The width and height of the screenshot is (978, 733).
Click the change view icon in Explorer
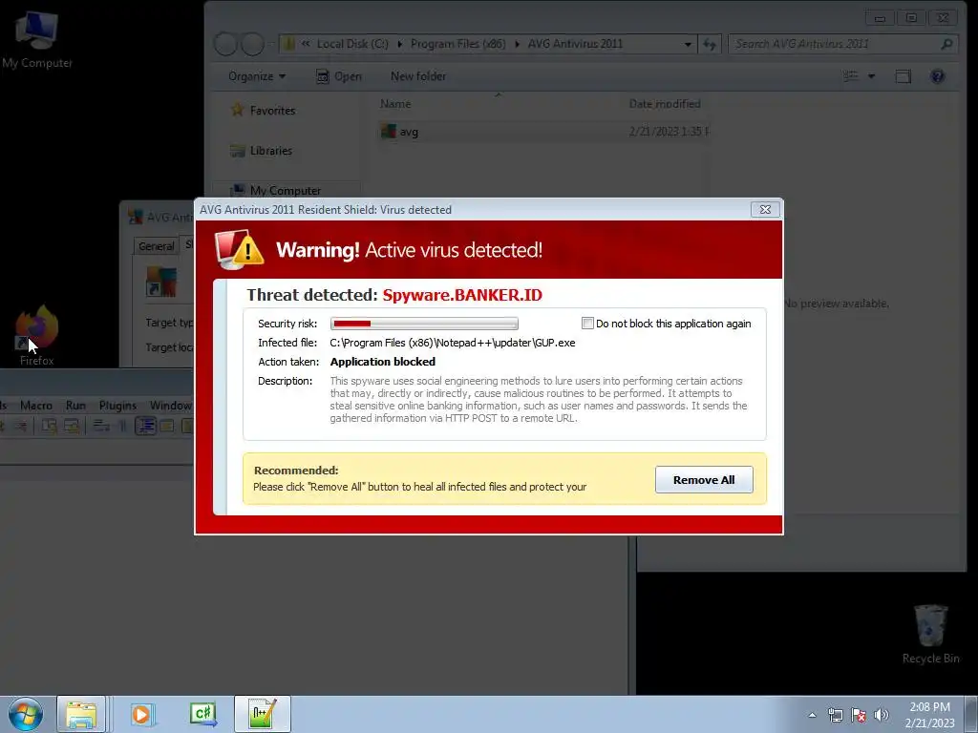coord(850,76)
